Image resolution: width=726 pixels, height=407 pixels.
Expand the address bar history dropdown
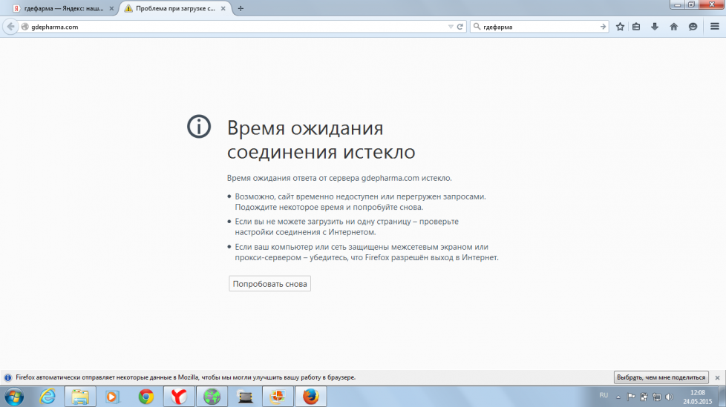pyautogui.click(x=450, y=27)
